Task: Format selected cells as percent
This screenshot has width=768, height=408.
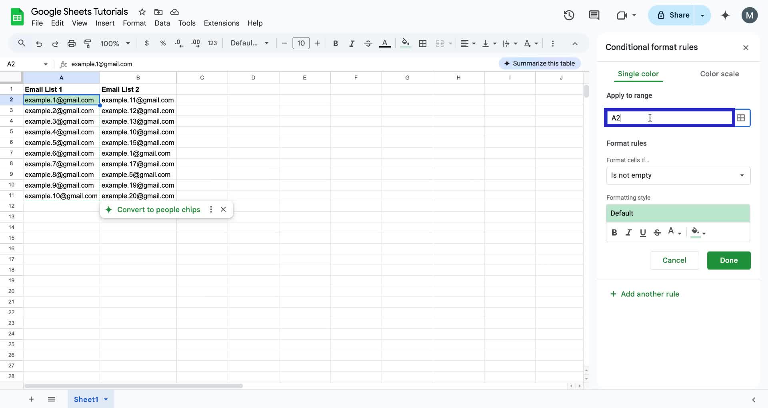Action: pyautogui.click(x=163, y=43)
